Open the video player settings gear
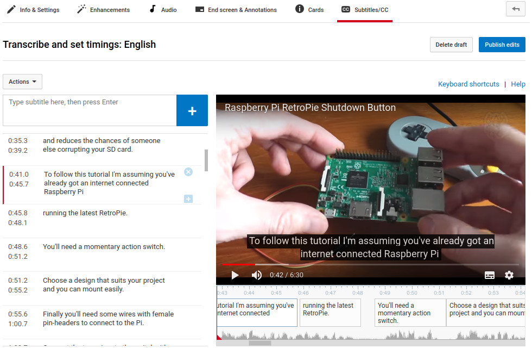Viewport: 532px width, 348px height. [509, 275]
